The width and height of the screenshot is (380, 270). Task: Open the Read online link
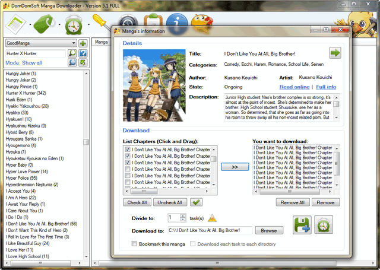pos(294,87)
